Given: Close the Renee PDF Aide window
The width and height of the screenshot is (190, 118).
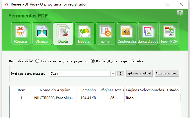Looking at the screenshot, I should click(x=181, y=4).
